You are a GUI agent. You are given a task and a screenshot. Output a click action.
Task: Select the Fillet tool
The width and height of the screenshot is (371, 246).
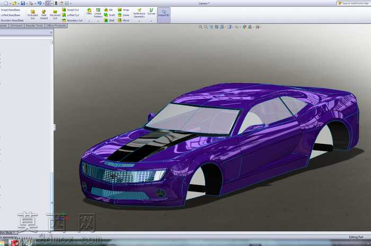click(x=89, y=12)
